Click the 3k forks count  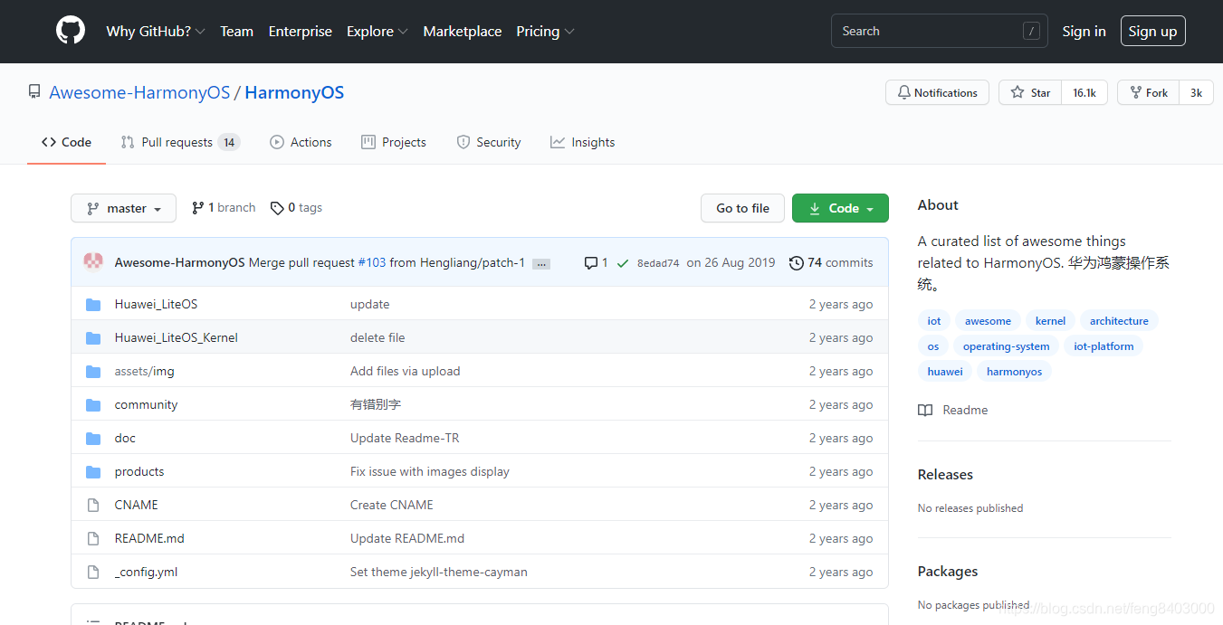tap(1196, 92)
